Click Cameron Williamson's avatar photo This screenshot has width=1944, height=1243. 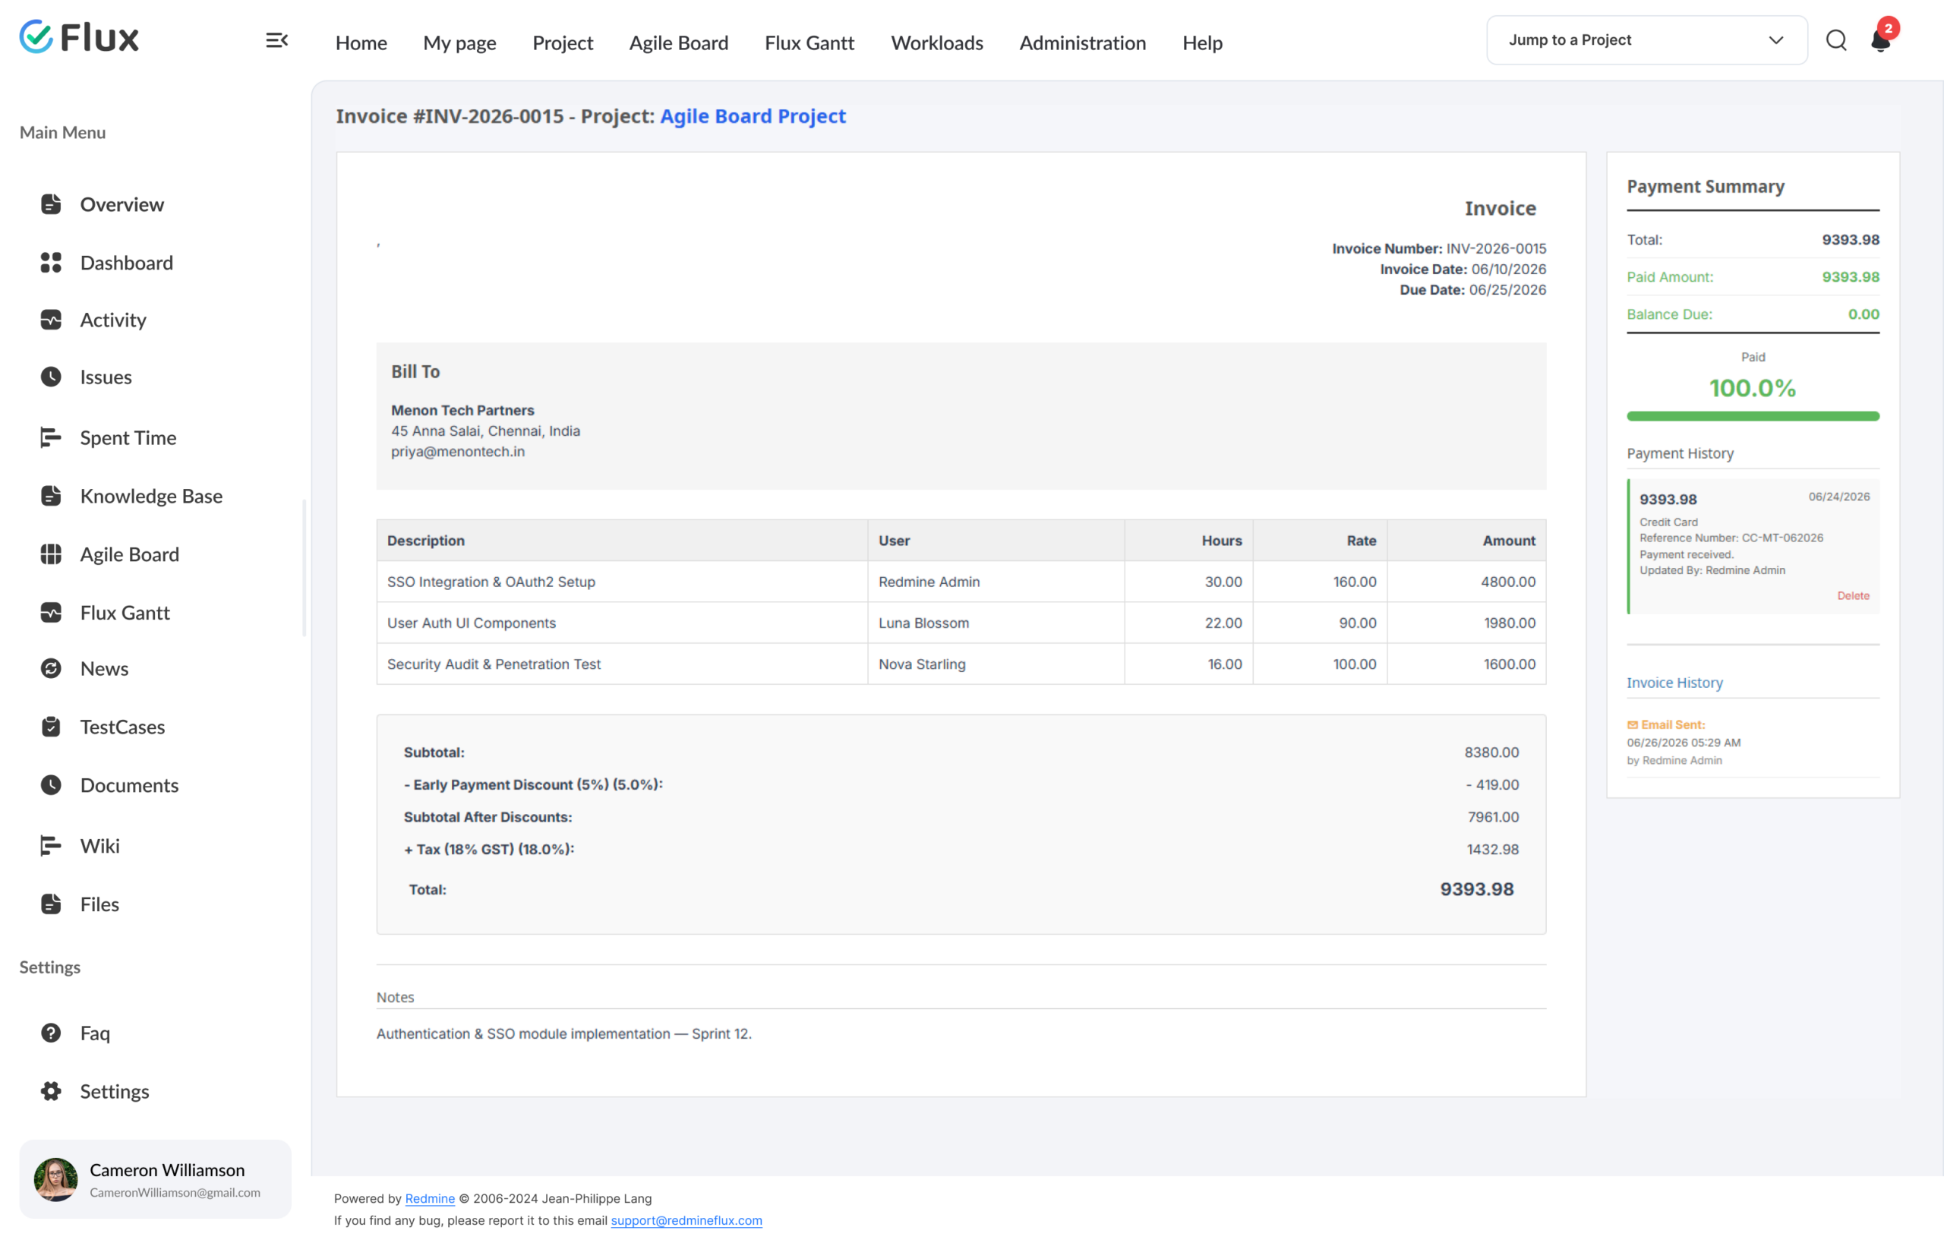point(55,1179)
